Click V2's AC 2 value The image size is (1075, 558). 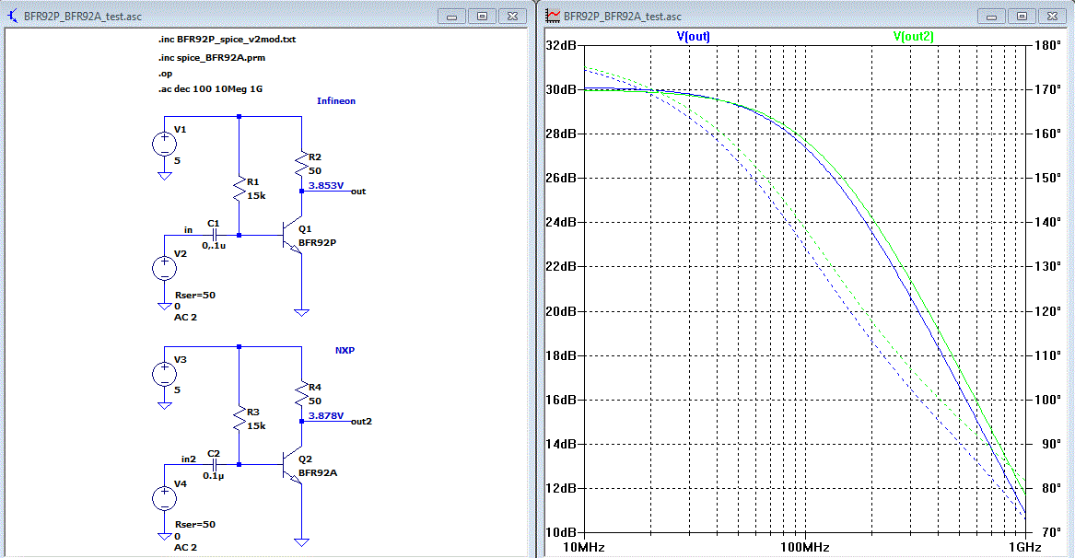[x=185, y=318]
